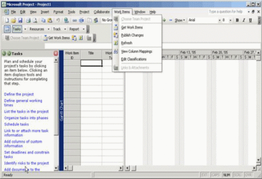Viewport: 262px width, 179px height.
Task: Restore the document window within Project
Action: [x=253, y=12]
